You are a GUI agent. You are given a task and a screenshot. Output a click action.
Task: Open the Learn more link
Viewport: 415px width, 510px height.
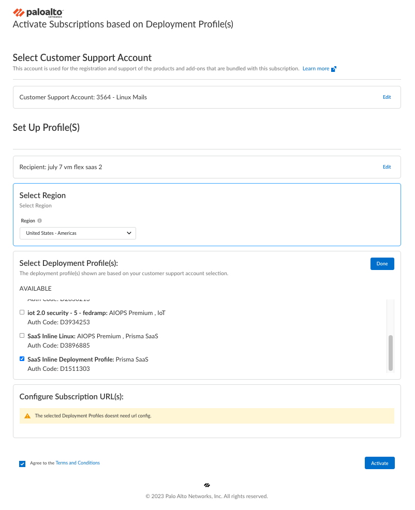[316, 69]
